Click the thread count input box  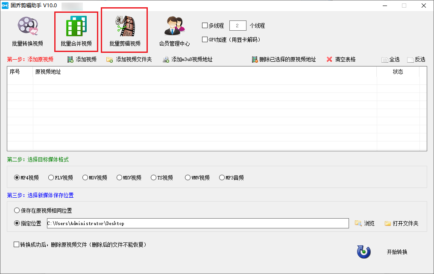point(238,26)
